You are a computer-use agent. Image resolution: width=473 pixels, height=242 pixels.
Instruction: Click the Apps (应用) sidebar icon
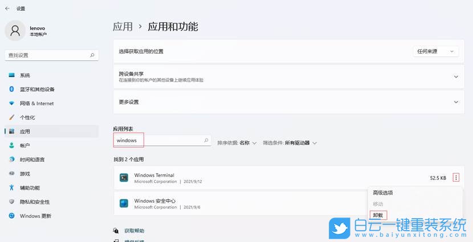12,132
